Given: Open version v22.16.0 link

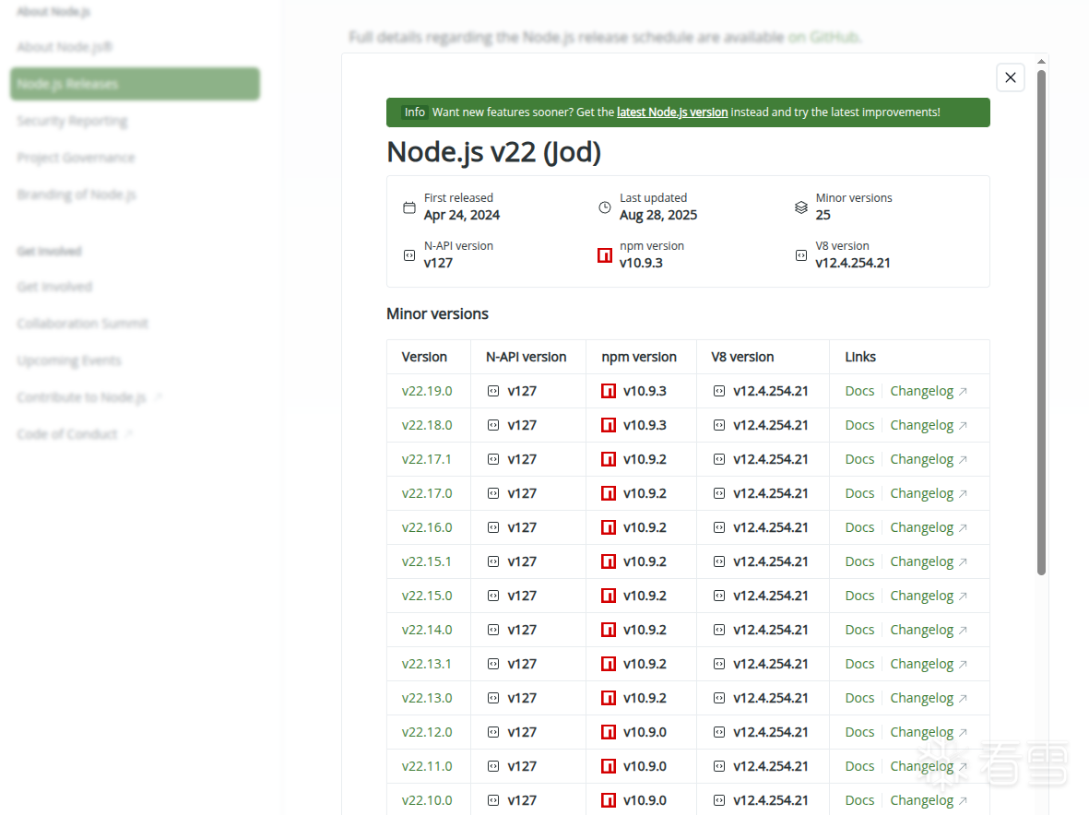Looking at the screenshot, I should (426, 527).
